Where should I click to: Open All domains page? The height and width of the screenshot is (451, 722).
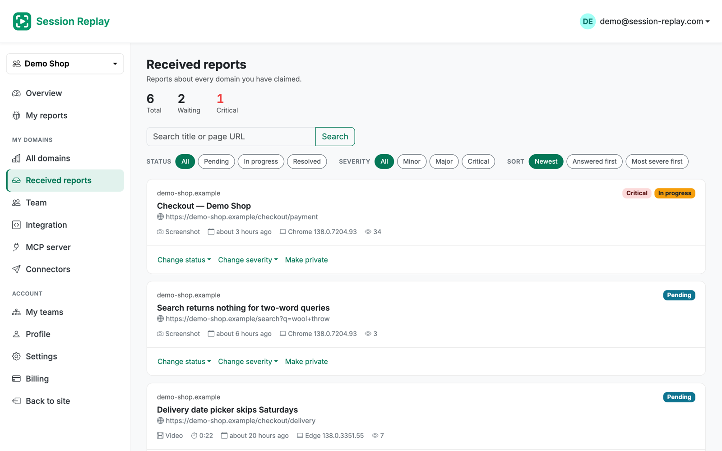(65, 158)
